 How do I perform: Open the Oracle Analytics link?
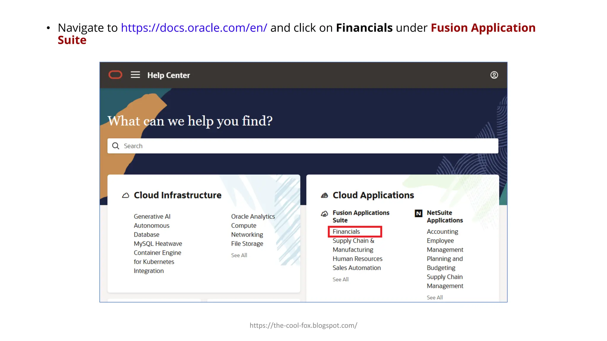[x=253, y=216]
